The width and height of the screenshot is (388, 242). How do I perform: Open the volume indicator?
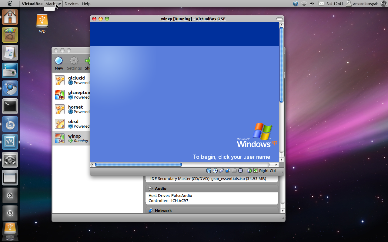pyautogui.click(x=312, y=4)
